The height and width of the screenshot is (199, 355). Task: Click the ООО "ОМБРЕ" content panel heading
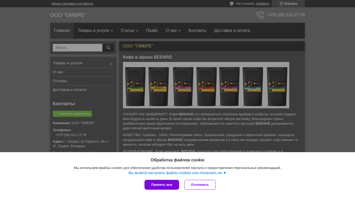[138, 46]
